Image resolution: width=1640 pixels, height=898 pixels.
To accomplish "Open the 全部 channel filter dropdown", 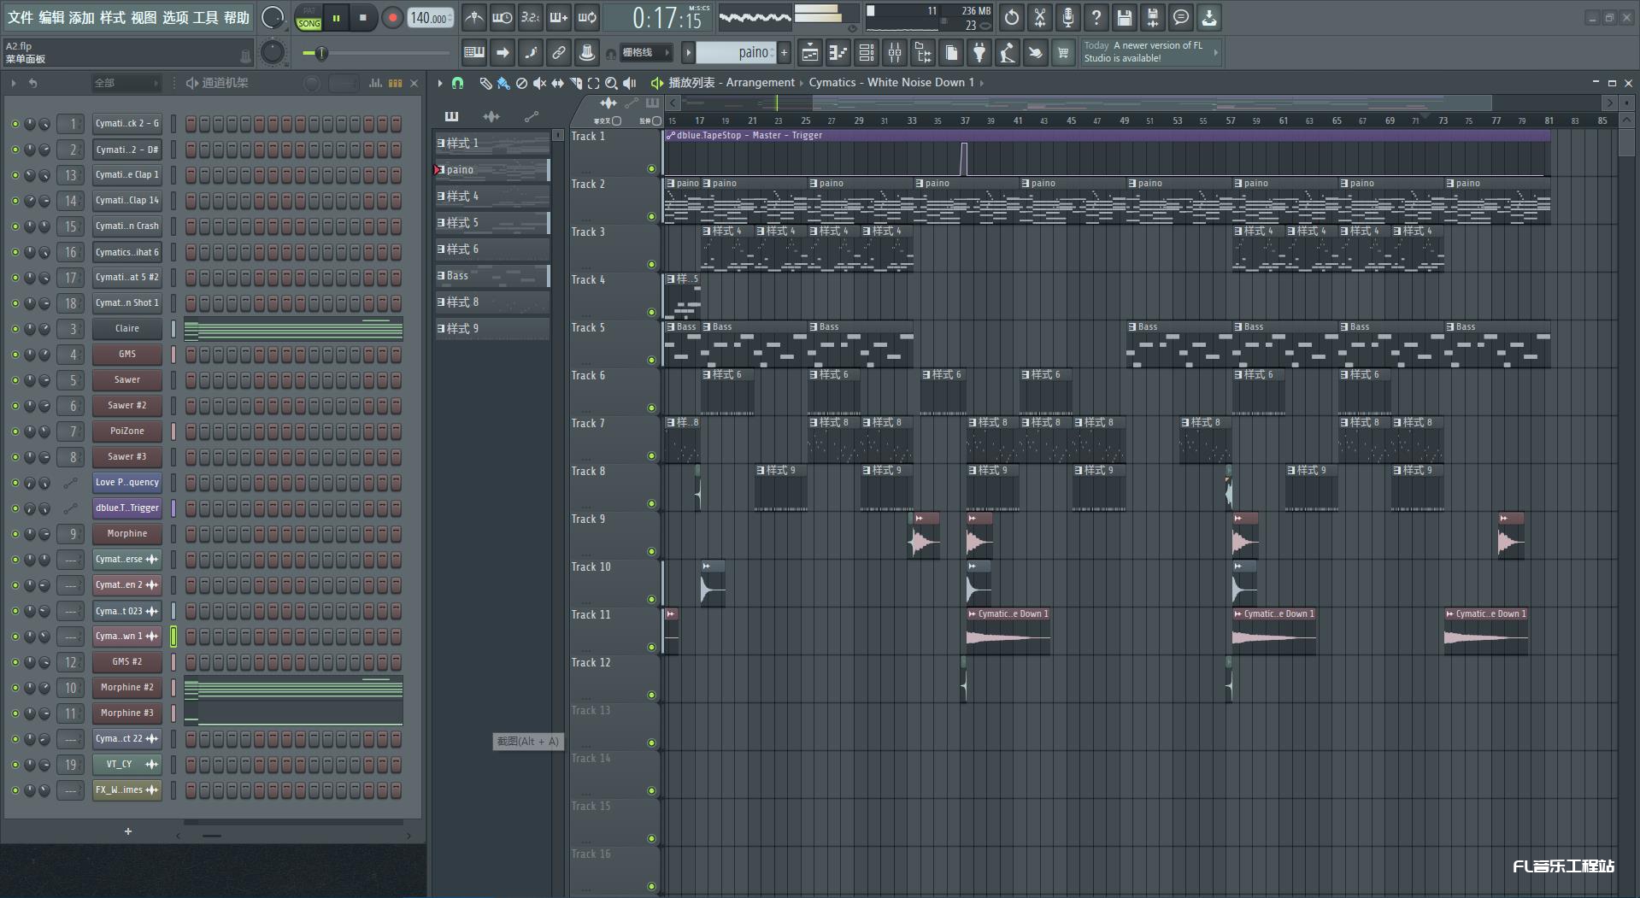I will tap(126, 83).
